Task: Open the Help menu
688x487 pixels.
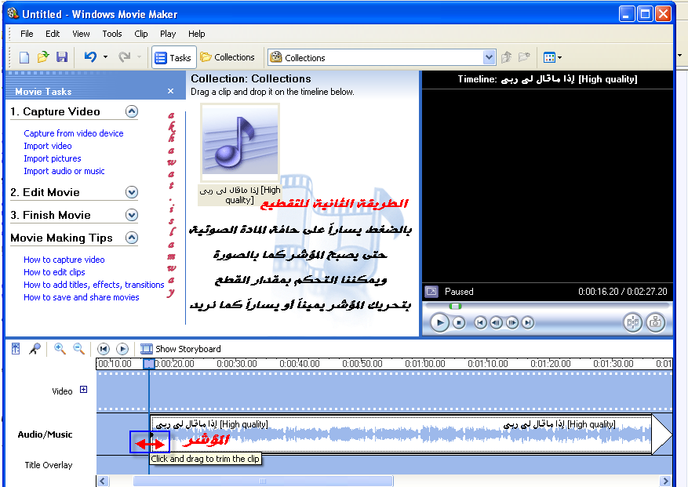Action: (x=197, y=34)
